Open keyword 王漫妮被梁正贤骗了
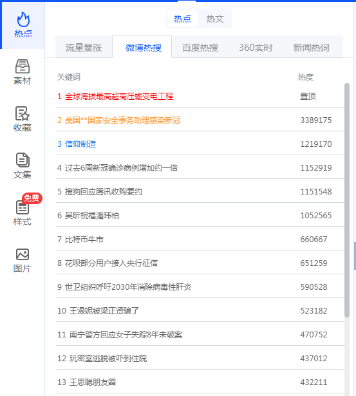Screen dimensions: 356x396 [x=104, y=310]
